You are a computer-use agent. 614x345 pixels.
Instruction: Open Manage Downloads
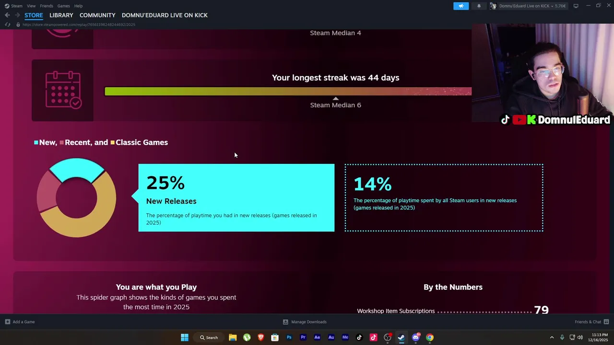pos(305,322)
